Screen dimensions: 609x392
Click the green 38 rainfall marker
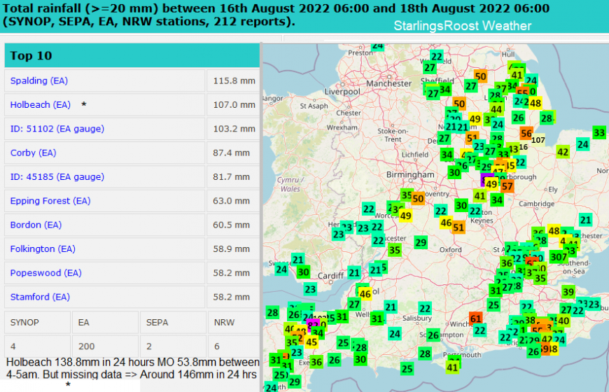(x=530, y=321)
